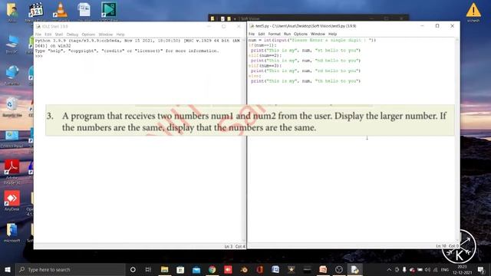Open the Edit menu in the IDLE Shell
This screenshot has height=276, width=491.
point(48,34)
